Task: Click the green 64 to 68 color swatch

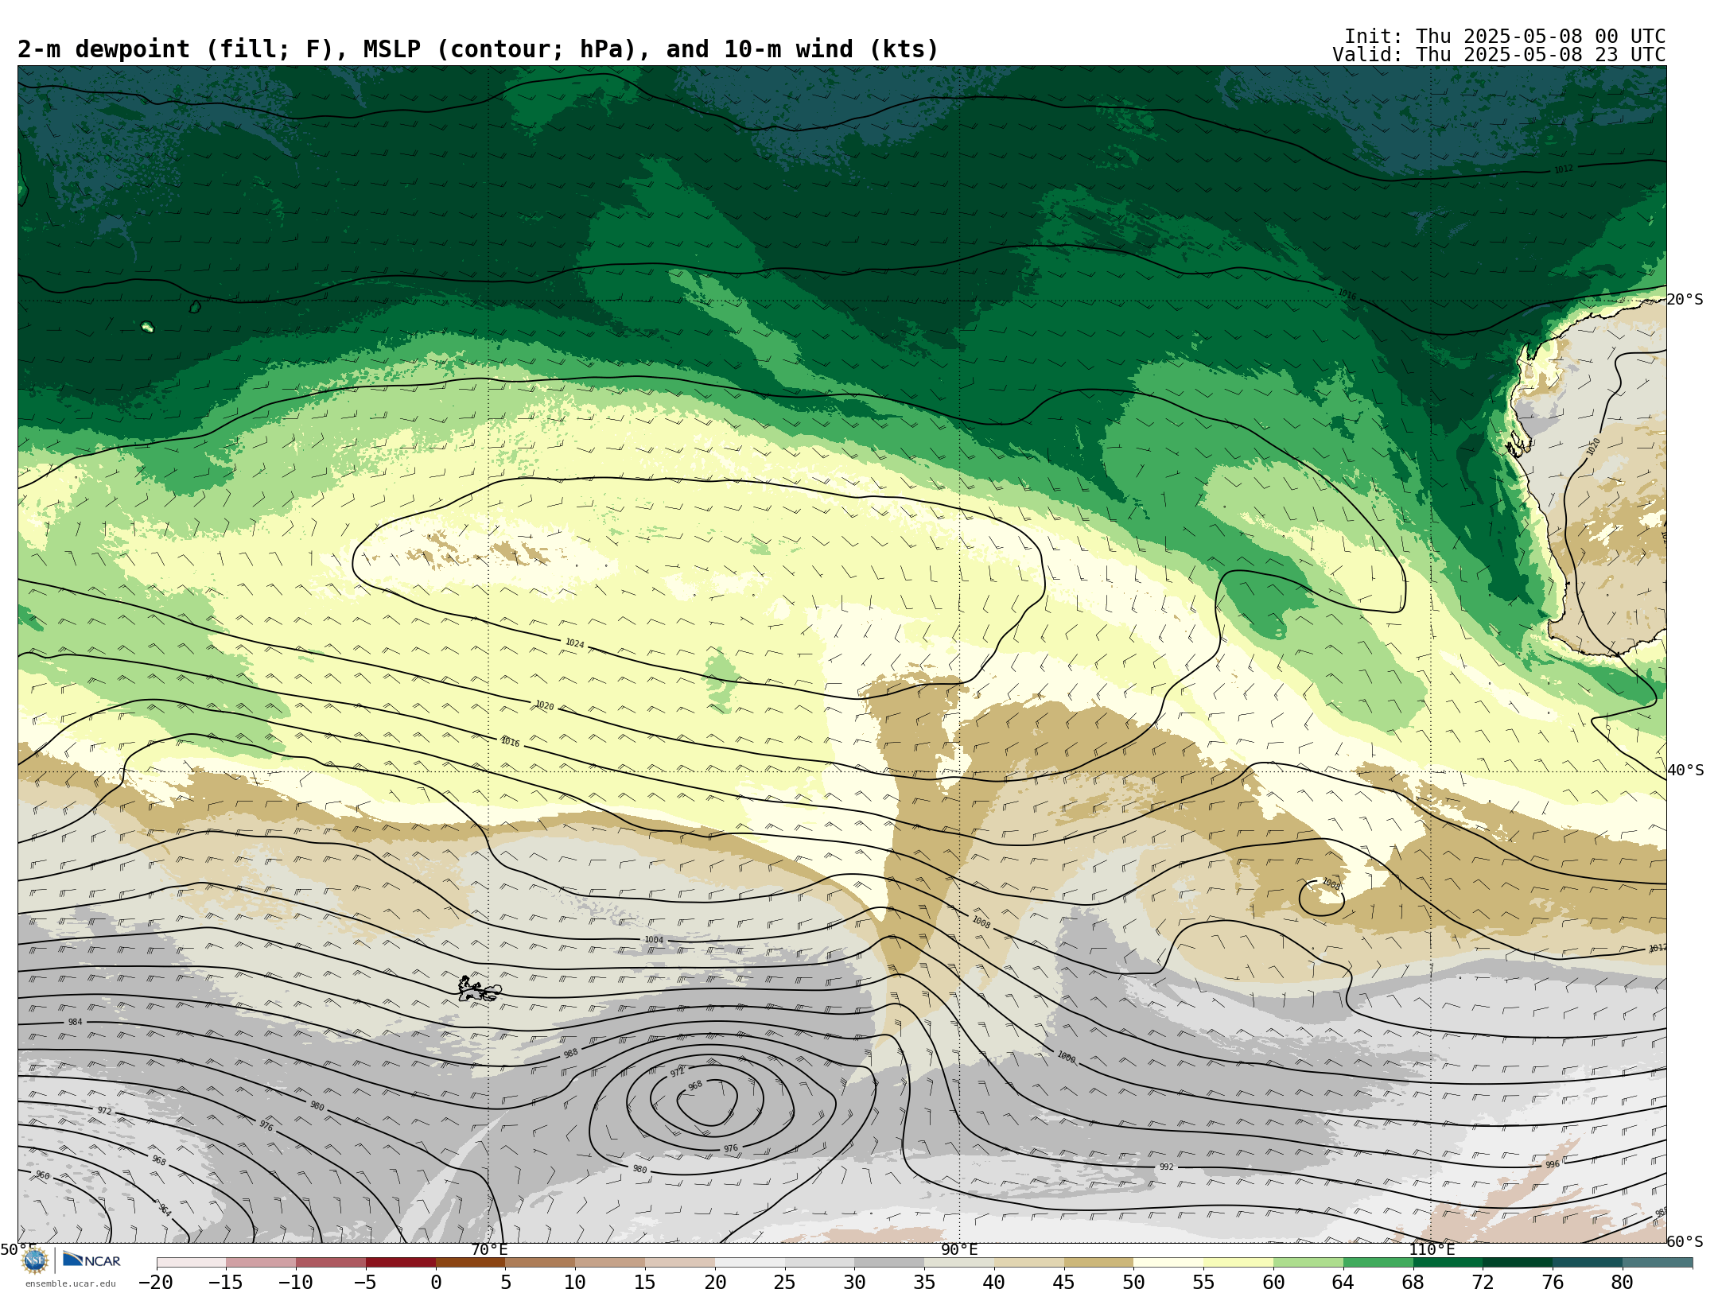Action: pyautogui.click(x=1378, y=1263)
